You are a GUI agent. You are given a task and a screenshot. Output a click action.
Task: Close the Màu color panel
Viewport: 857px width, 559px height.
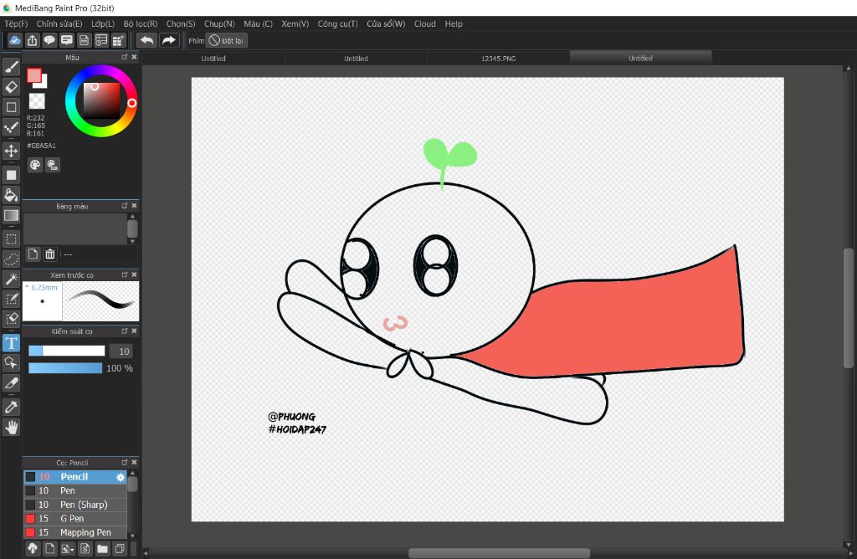(x=135, y=57)
